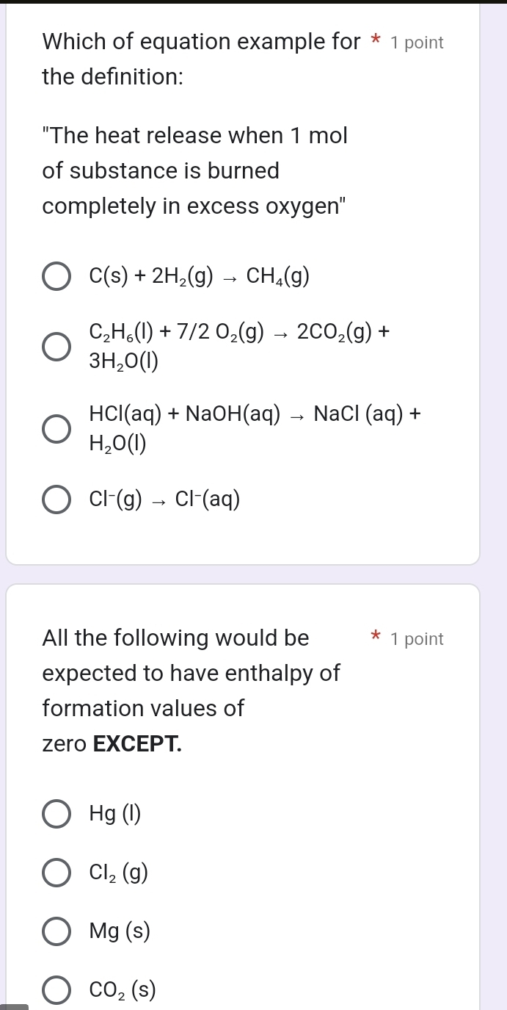Click the radio circle beside CH₄ equation
507x1010 pixels.
tap(56, 276)
